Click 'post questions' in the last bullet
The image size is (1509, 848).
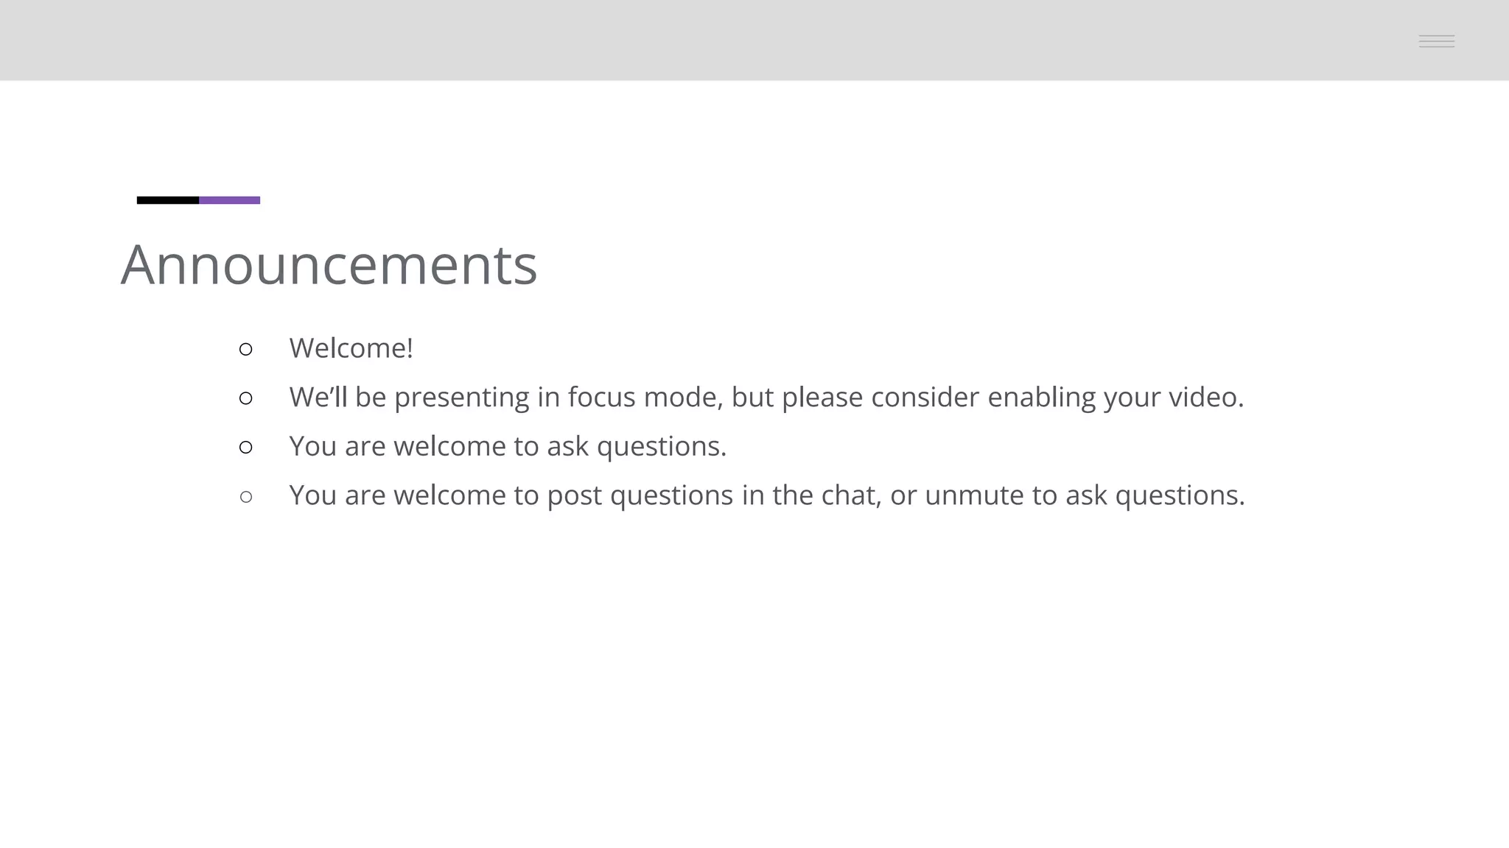click(x=640, y=495)
